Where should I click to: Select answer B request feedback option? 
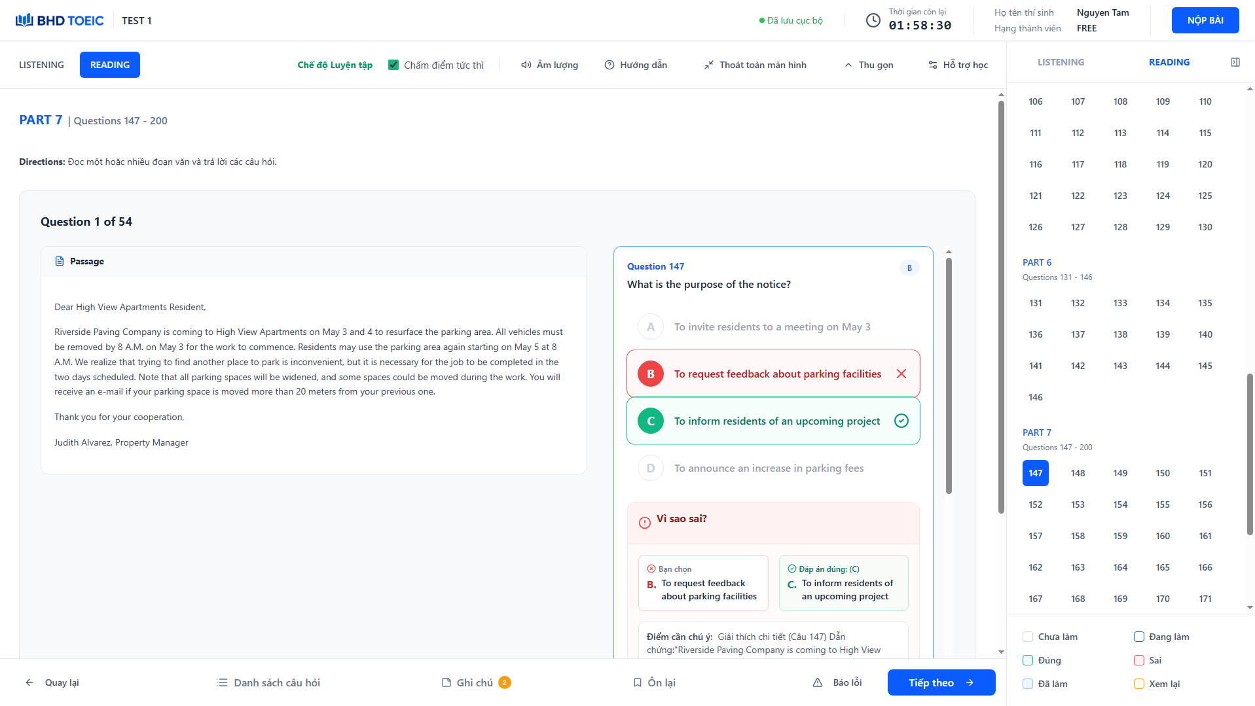click(x=773, y=374)
